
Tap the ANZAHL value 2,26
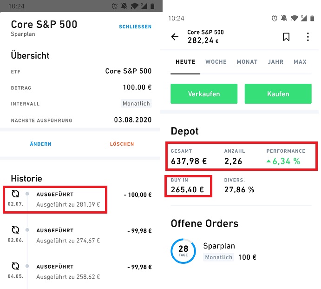click(x=233, y=161)
